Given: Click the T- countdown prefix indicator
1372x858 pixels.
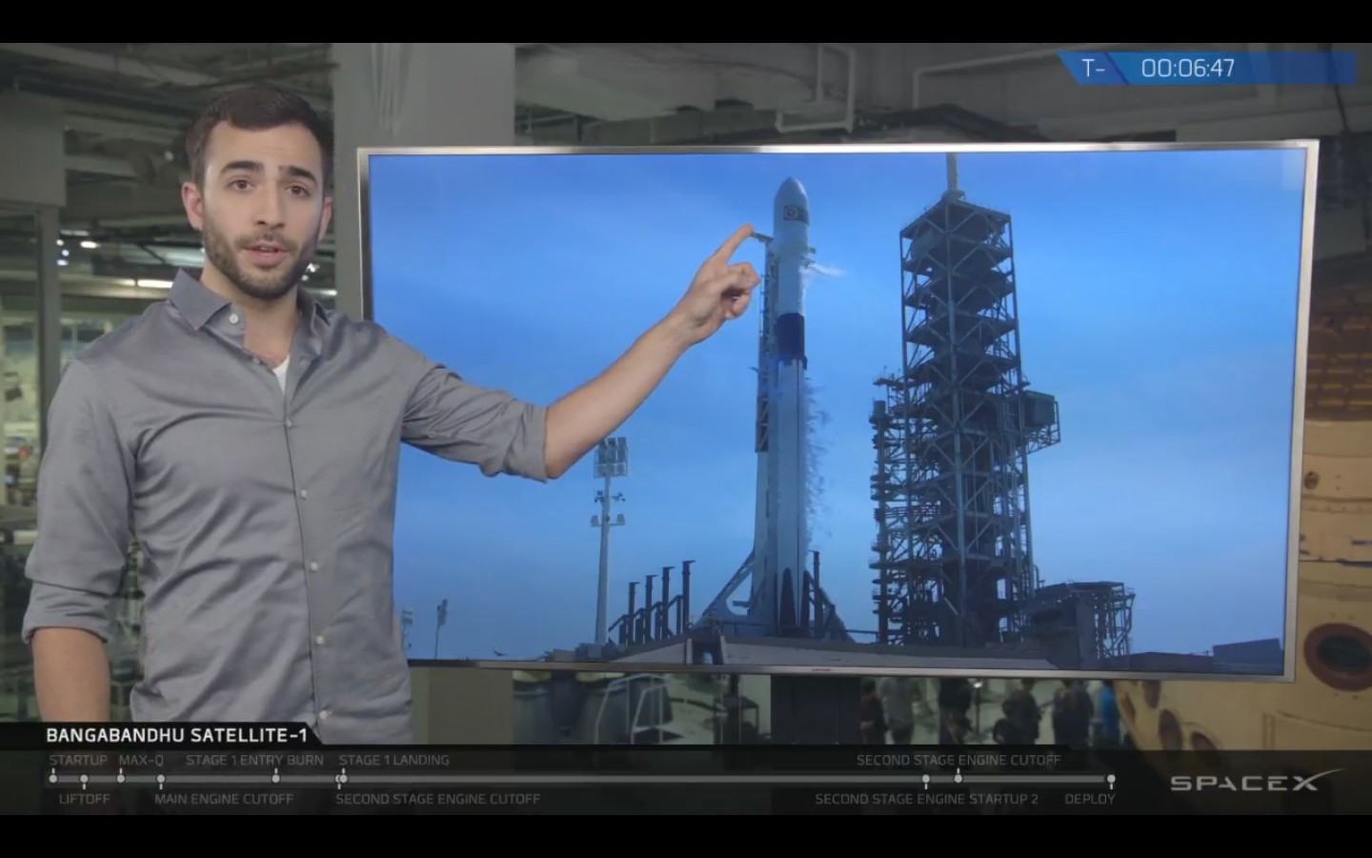Looking at the screenshot, I should [x=1092, y=69].
